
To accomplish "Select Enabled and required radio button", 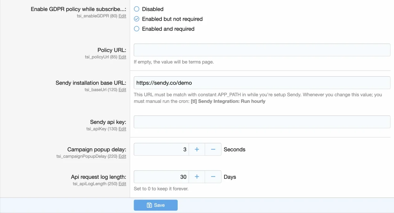I will (137, 29).
